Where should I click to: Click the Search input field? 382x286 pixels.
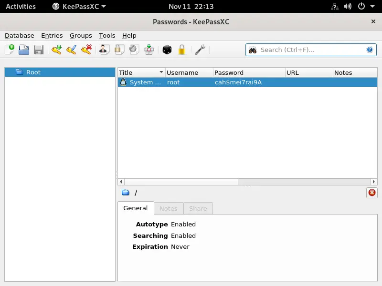(310, 50)
